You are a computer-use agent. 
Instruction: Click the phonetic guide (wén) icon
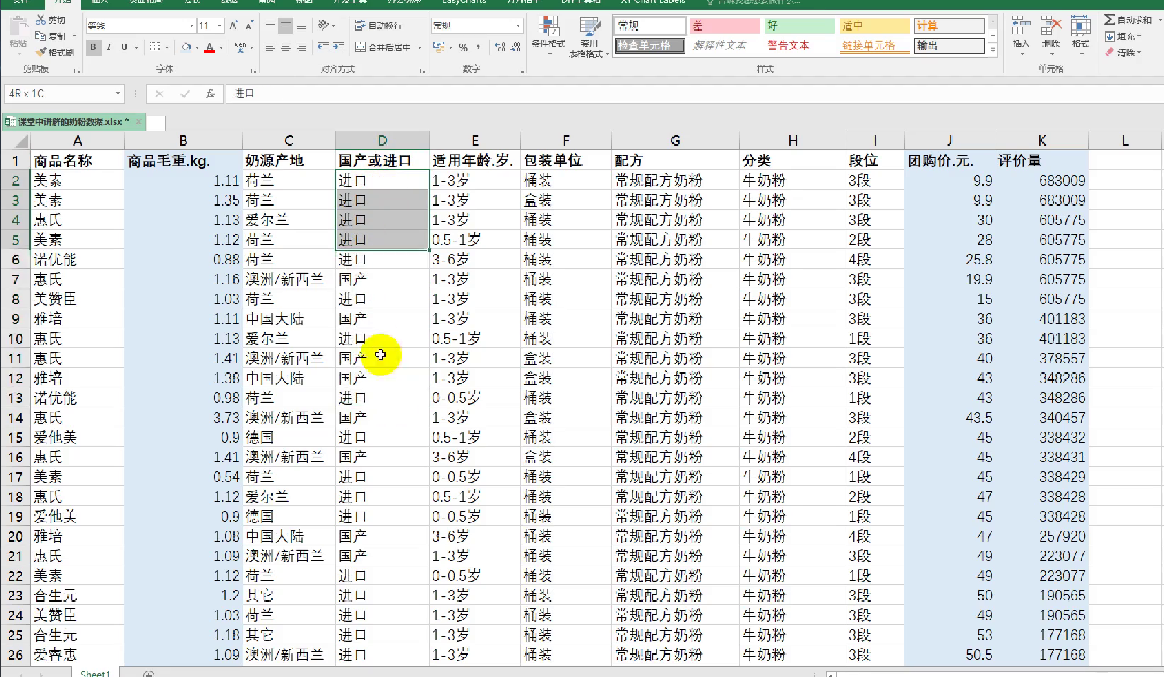point(240,47)
